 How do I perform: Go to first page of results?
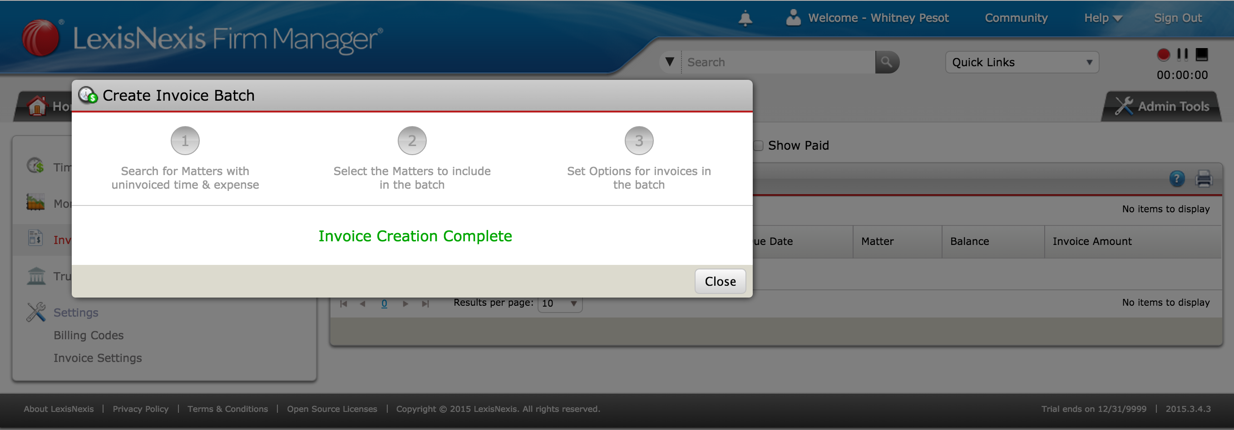pos(344,303)
